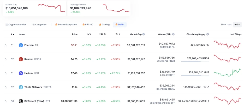Click the Render coin logo icon
The width and height of the screenshot is (250, 107).
(21, 59)
